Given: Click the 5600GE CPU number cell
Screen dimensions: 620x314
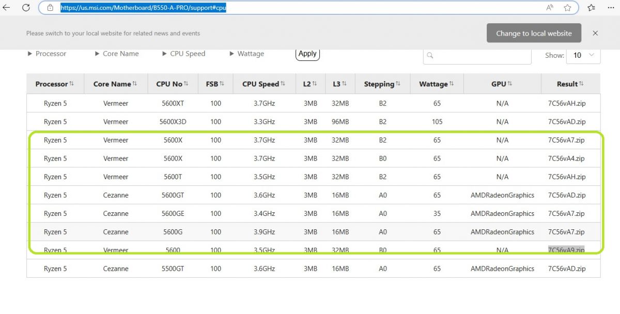Looking at the screenshot, I should 173,213.
